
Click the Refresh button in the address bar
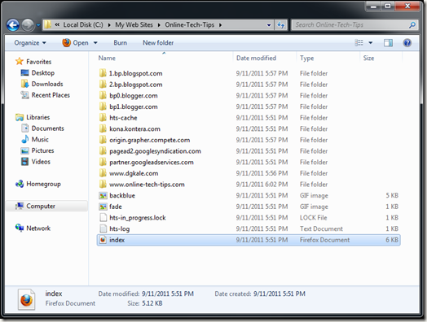[x=281, y=25]
